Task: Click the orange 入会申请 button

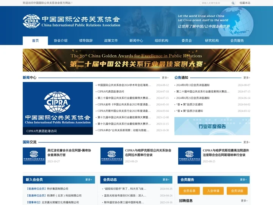Action: click(x=213, y=191)
